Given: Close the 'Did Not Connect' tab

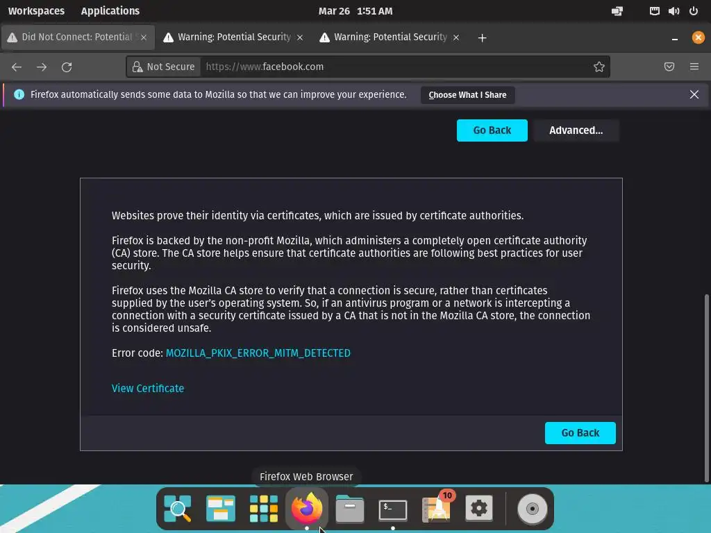Looking at the screenshot, I should coord(144,37).
